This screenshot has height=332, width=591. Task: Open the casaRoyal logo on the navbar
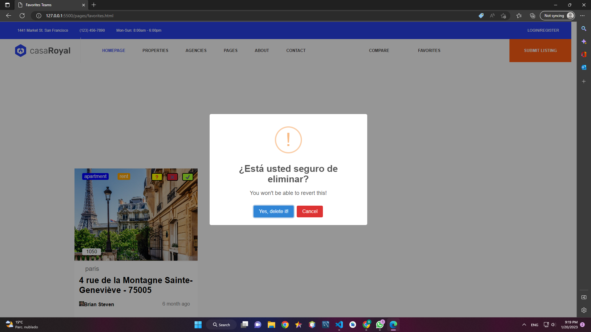tap(42, 50)
